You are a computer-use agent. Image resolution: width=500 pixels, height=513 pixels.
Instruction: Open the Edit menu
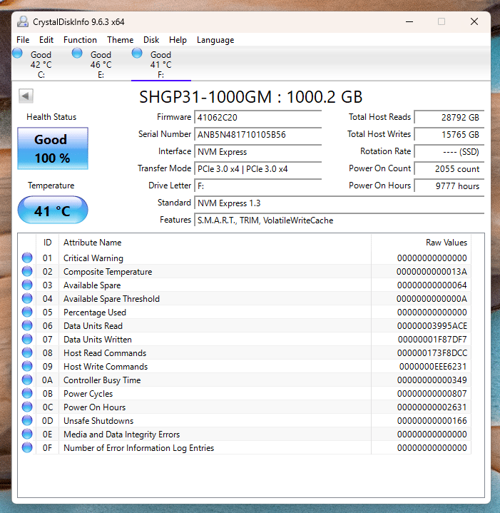coord(46,40)
